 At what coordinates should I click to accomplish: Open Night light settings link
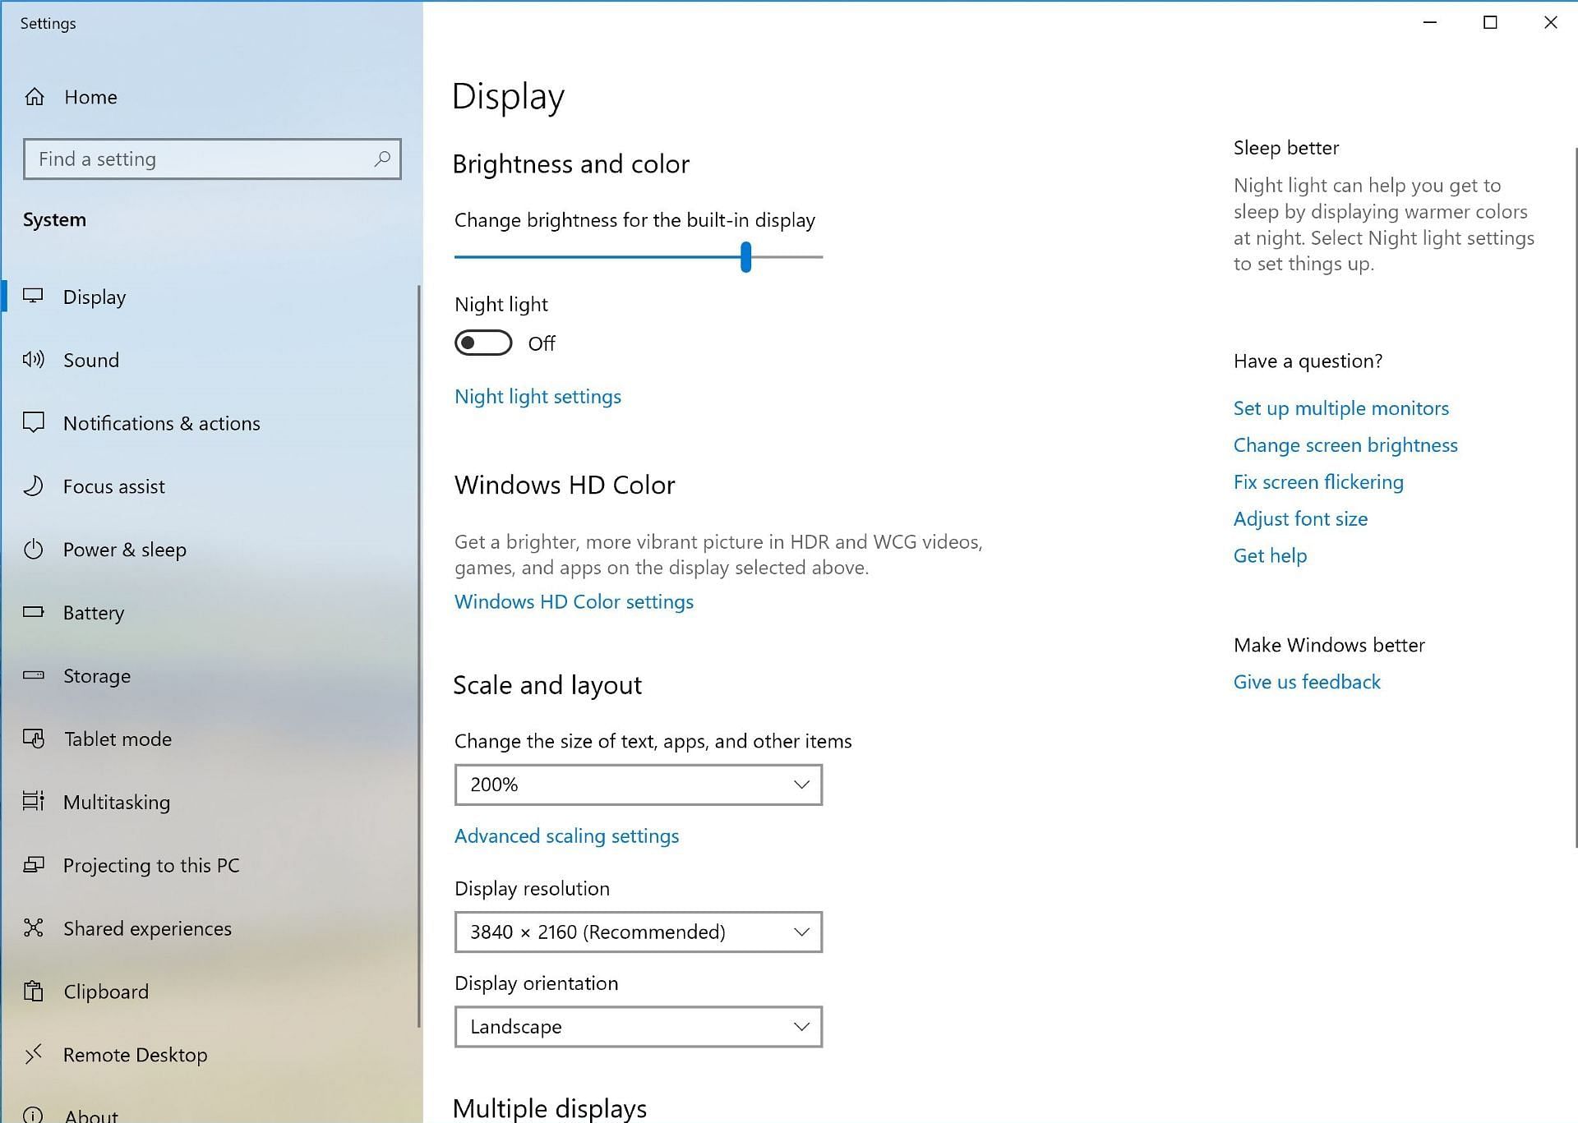[x=538, y=396]
